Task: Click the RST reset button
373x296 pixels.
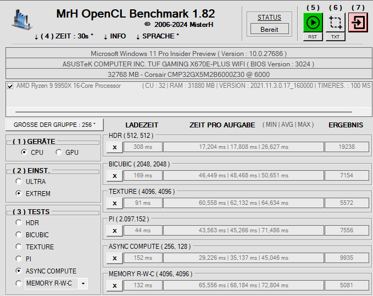Action: coord(313,37)
